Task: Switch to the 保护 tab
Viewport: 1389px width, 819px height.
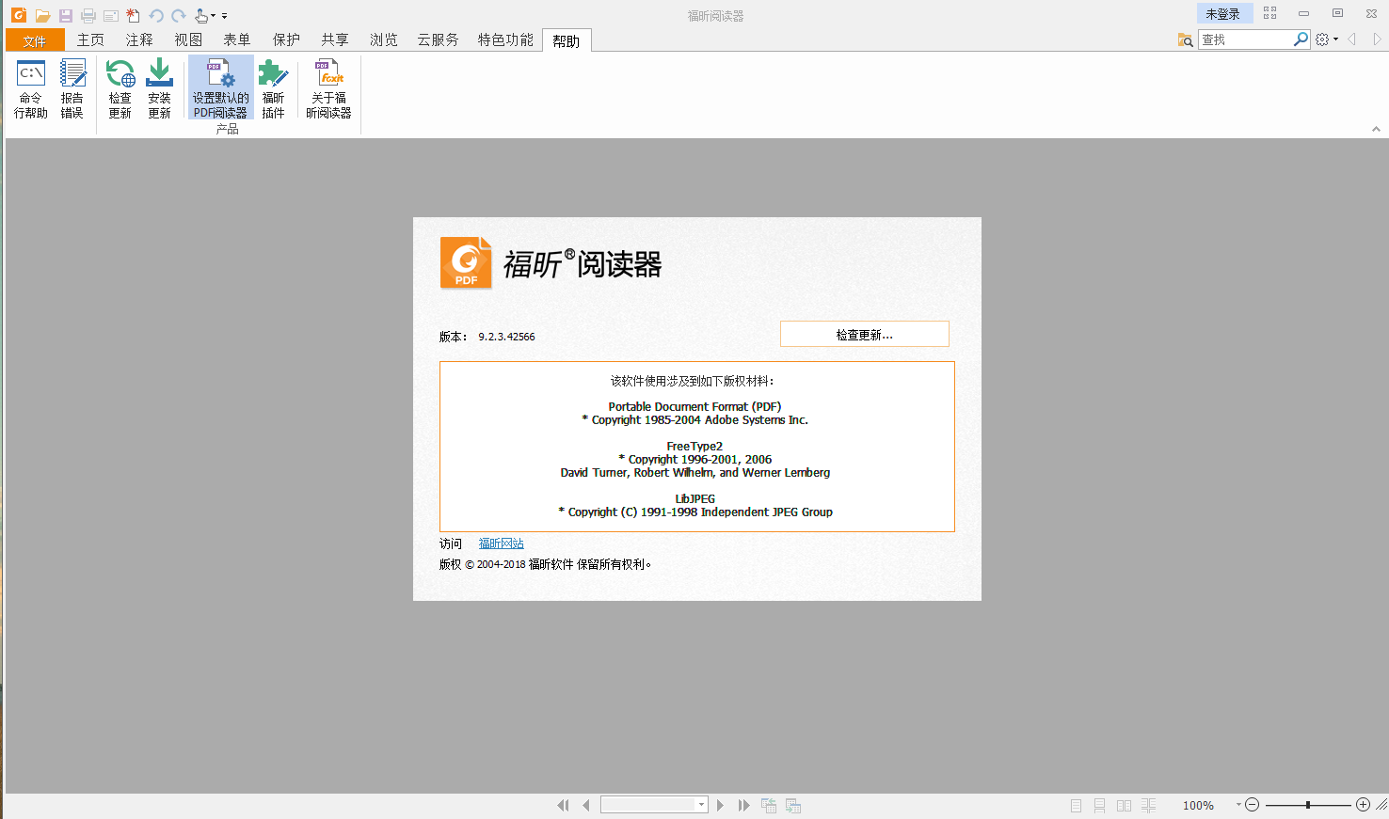Action: 286,39
